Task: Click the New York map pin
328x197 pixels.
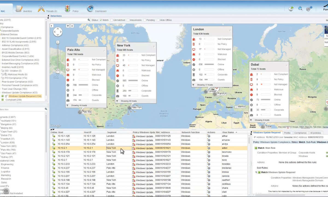Action: point(130,108)
